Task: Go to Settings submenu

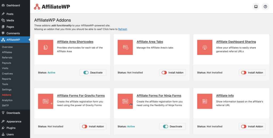Action: point(7,89)
